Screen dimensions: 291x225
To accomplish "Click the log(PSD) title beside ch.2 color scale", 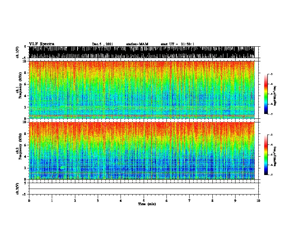I will pos(275,156).
